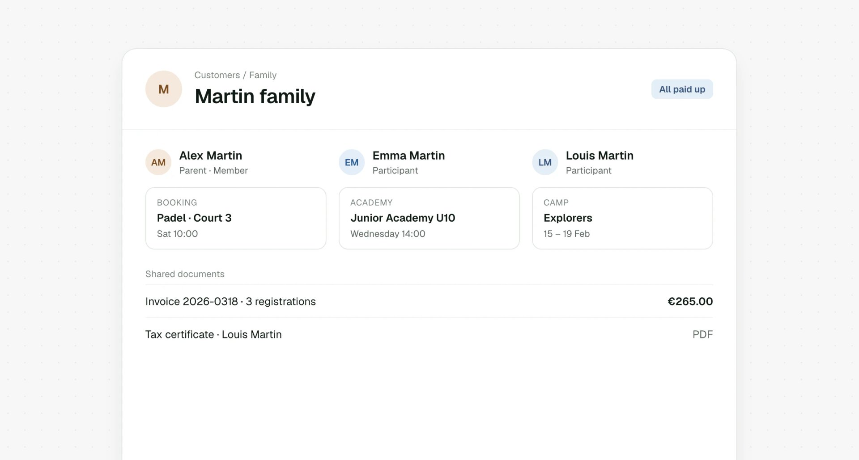Screen dimensions: 859x460
Task: Open the 'Customers / Family' breadcrumb
Action: point(235,75)
